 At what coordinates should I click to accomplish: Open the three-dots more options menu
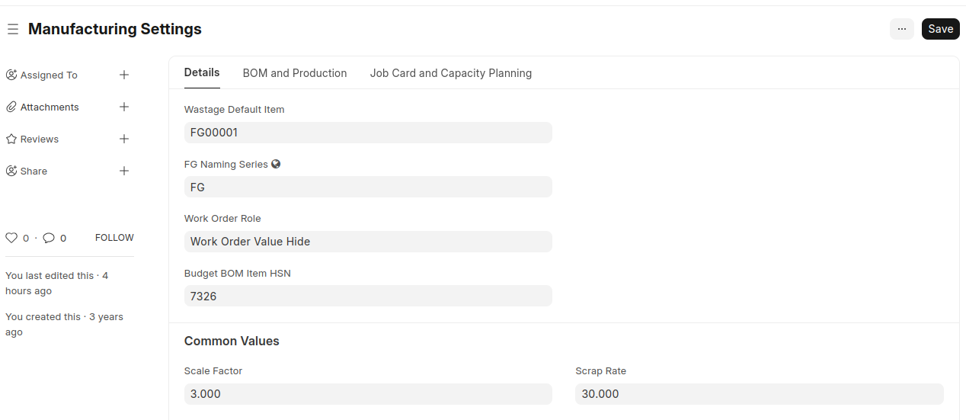[901, 29]
